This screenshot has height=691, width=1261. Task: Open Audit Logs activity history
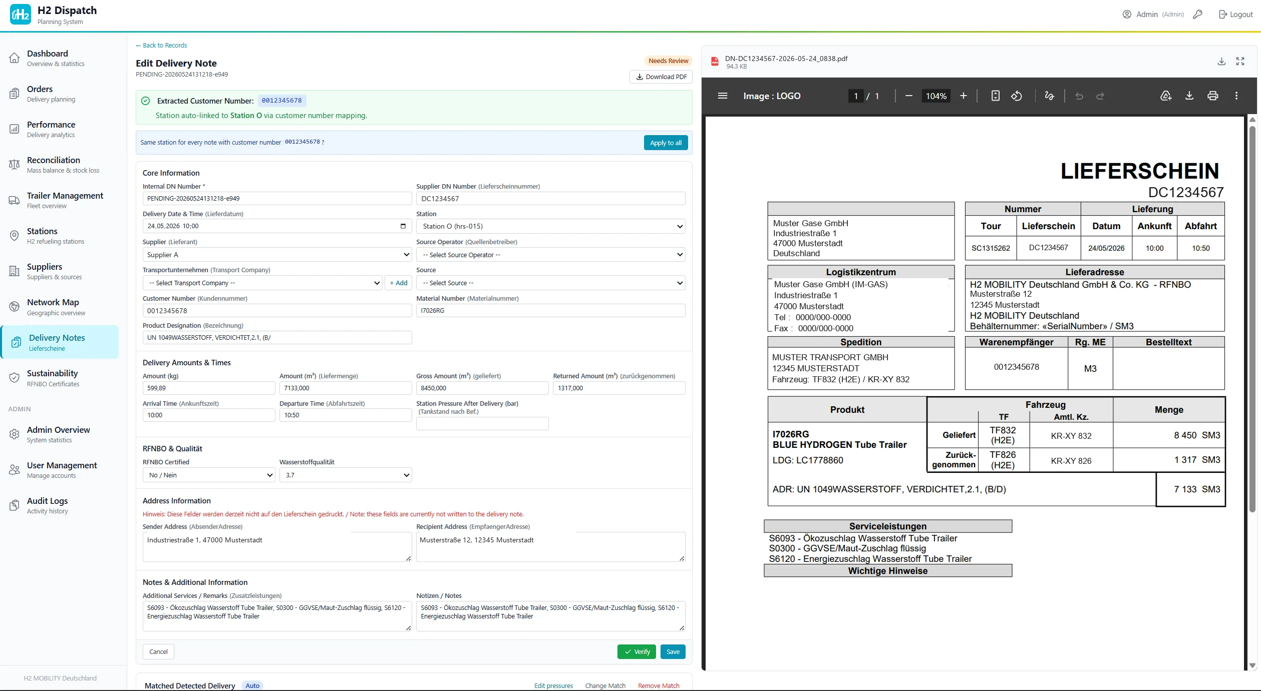coord(60,505)
